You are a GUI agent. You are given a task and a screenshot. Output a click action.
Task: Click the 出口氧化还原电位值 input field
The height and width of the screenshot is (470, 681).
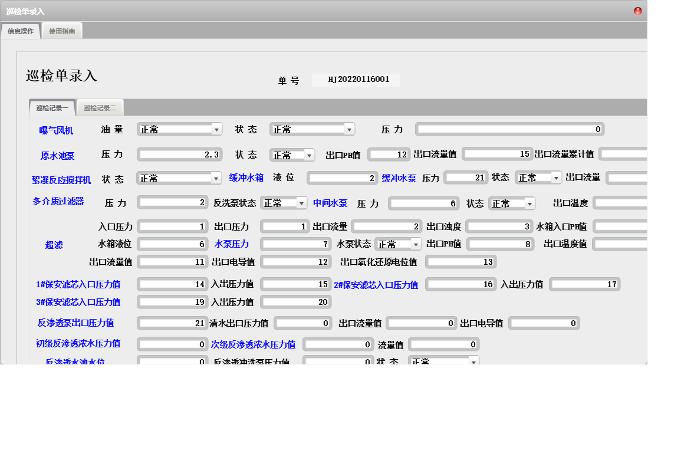coord(460,262)
